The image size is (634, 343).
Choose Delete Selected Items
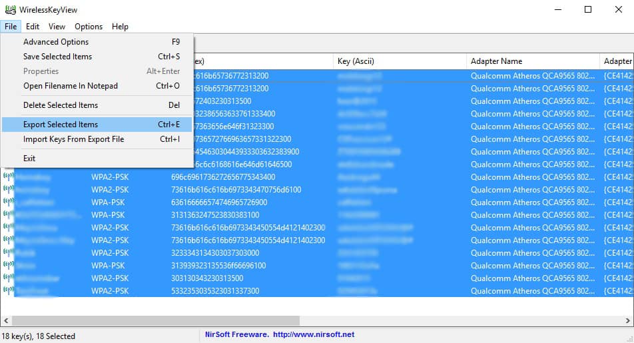60,105
